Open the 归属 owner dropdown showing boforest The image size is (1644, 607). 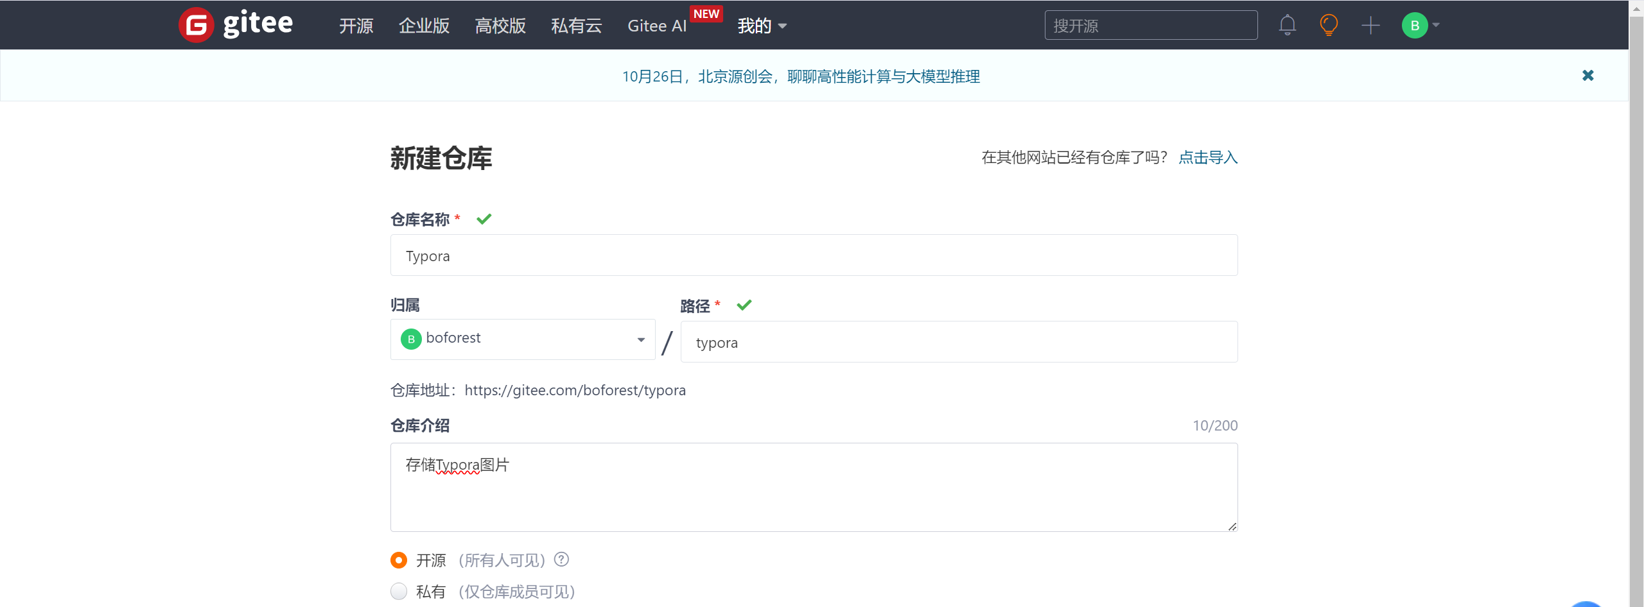coord(522,339)
